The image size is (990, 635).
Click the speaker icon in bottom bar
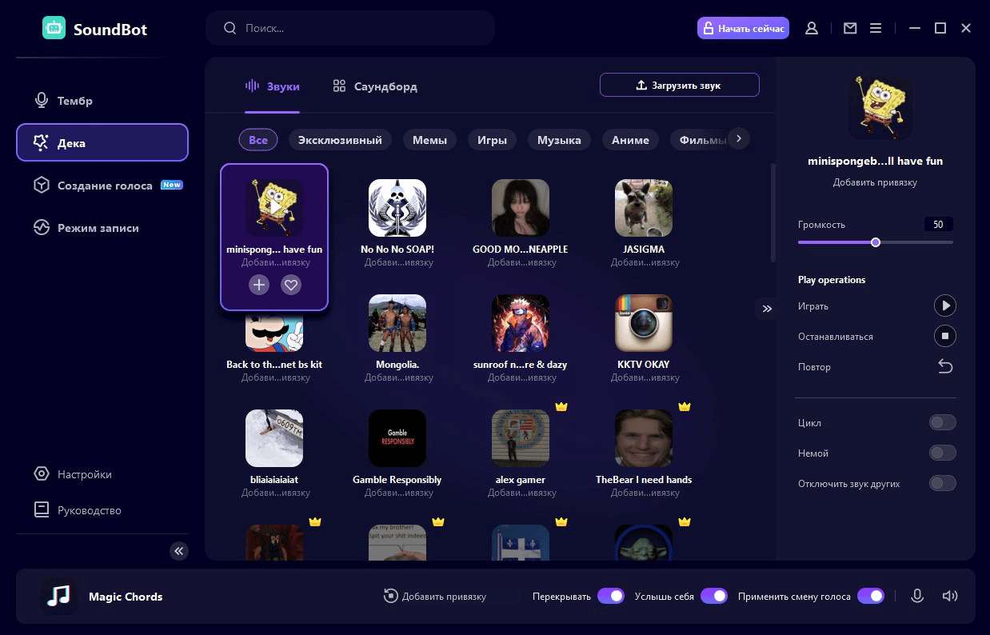click(x=949, y=596)
